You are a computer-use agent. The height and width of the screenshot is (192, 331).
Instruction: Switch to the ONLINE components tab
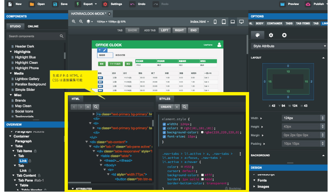(x=33, y=26)
